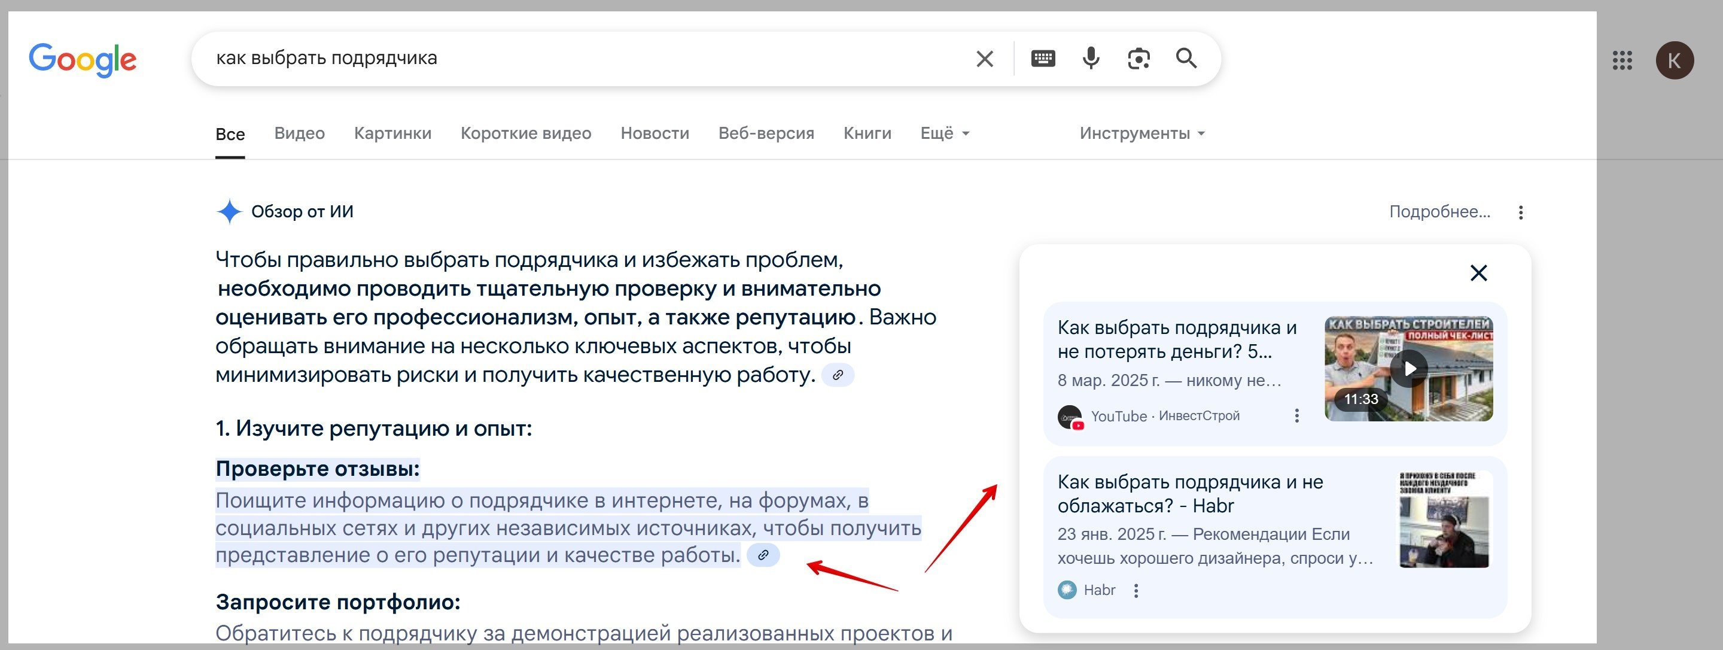Play the YouTube video thumbnail

[x=1409, y=369]
